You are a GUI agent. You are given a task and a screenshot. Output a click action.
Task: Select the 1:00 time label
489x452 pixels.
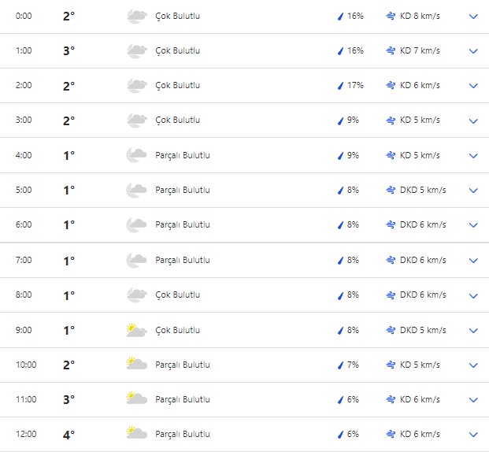[x=24, y=50]
